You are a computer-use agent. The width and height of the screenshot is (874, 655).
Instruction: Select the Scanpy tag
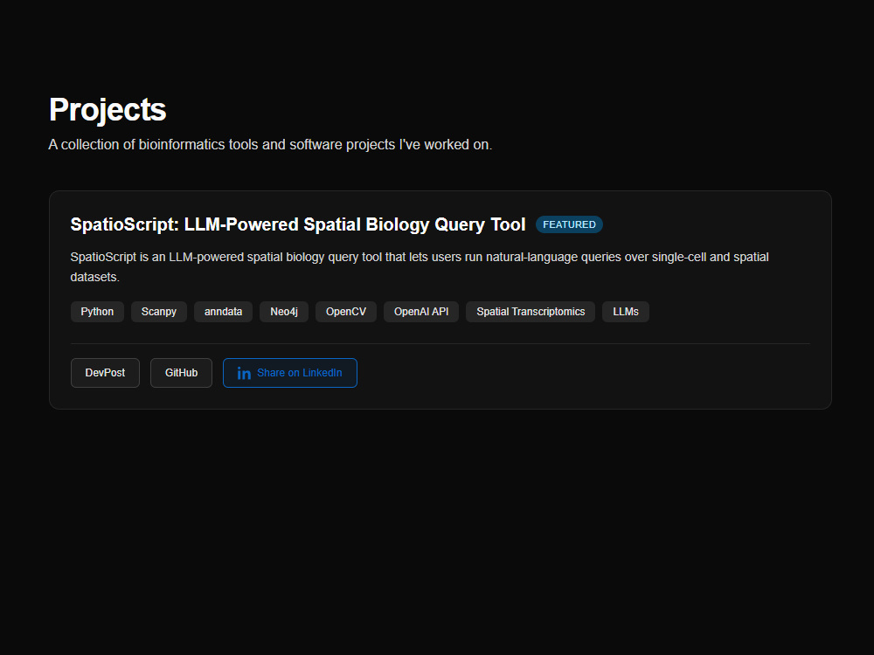click(x=159, y=312)
